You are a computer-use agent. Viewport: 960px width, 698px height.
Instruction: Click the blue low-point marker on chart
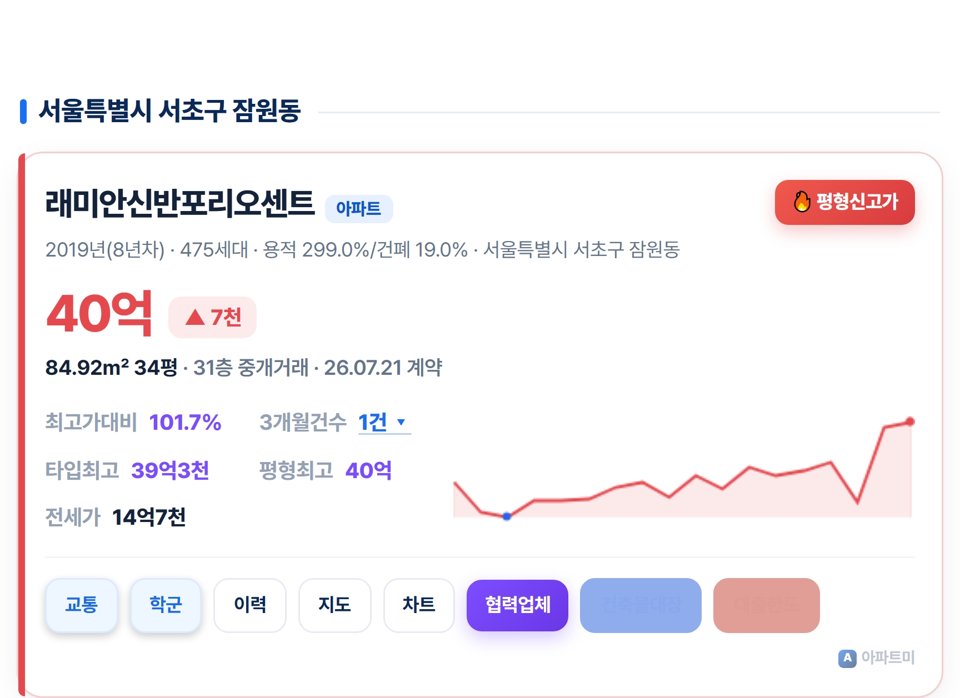tap(507, 516)
